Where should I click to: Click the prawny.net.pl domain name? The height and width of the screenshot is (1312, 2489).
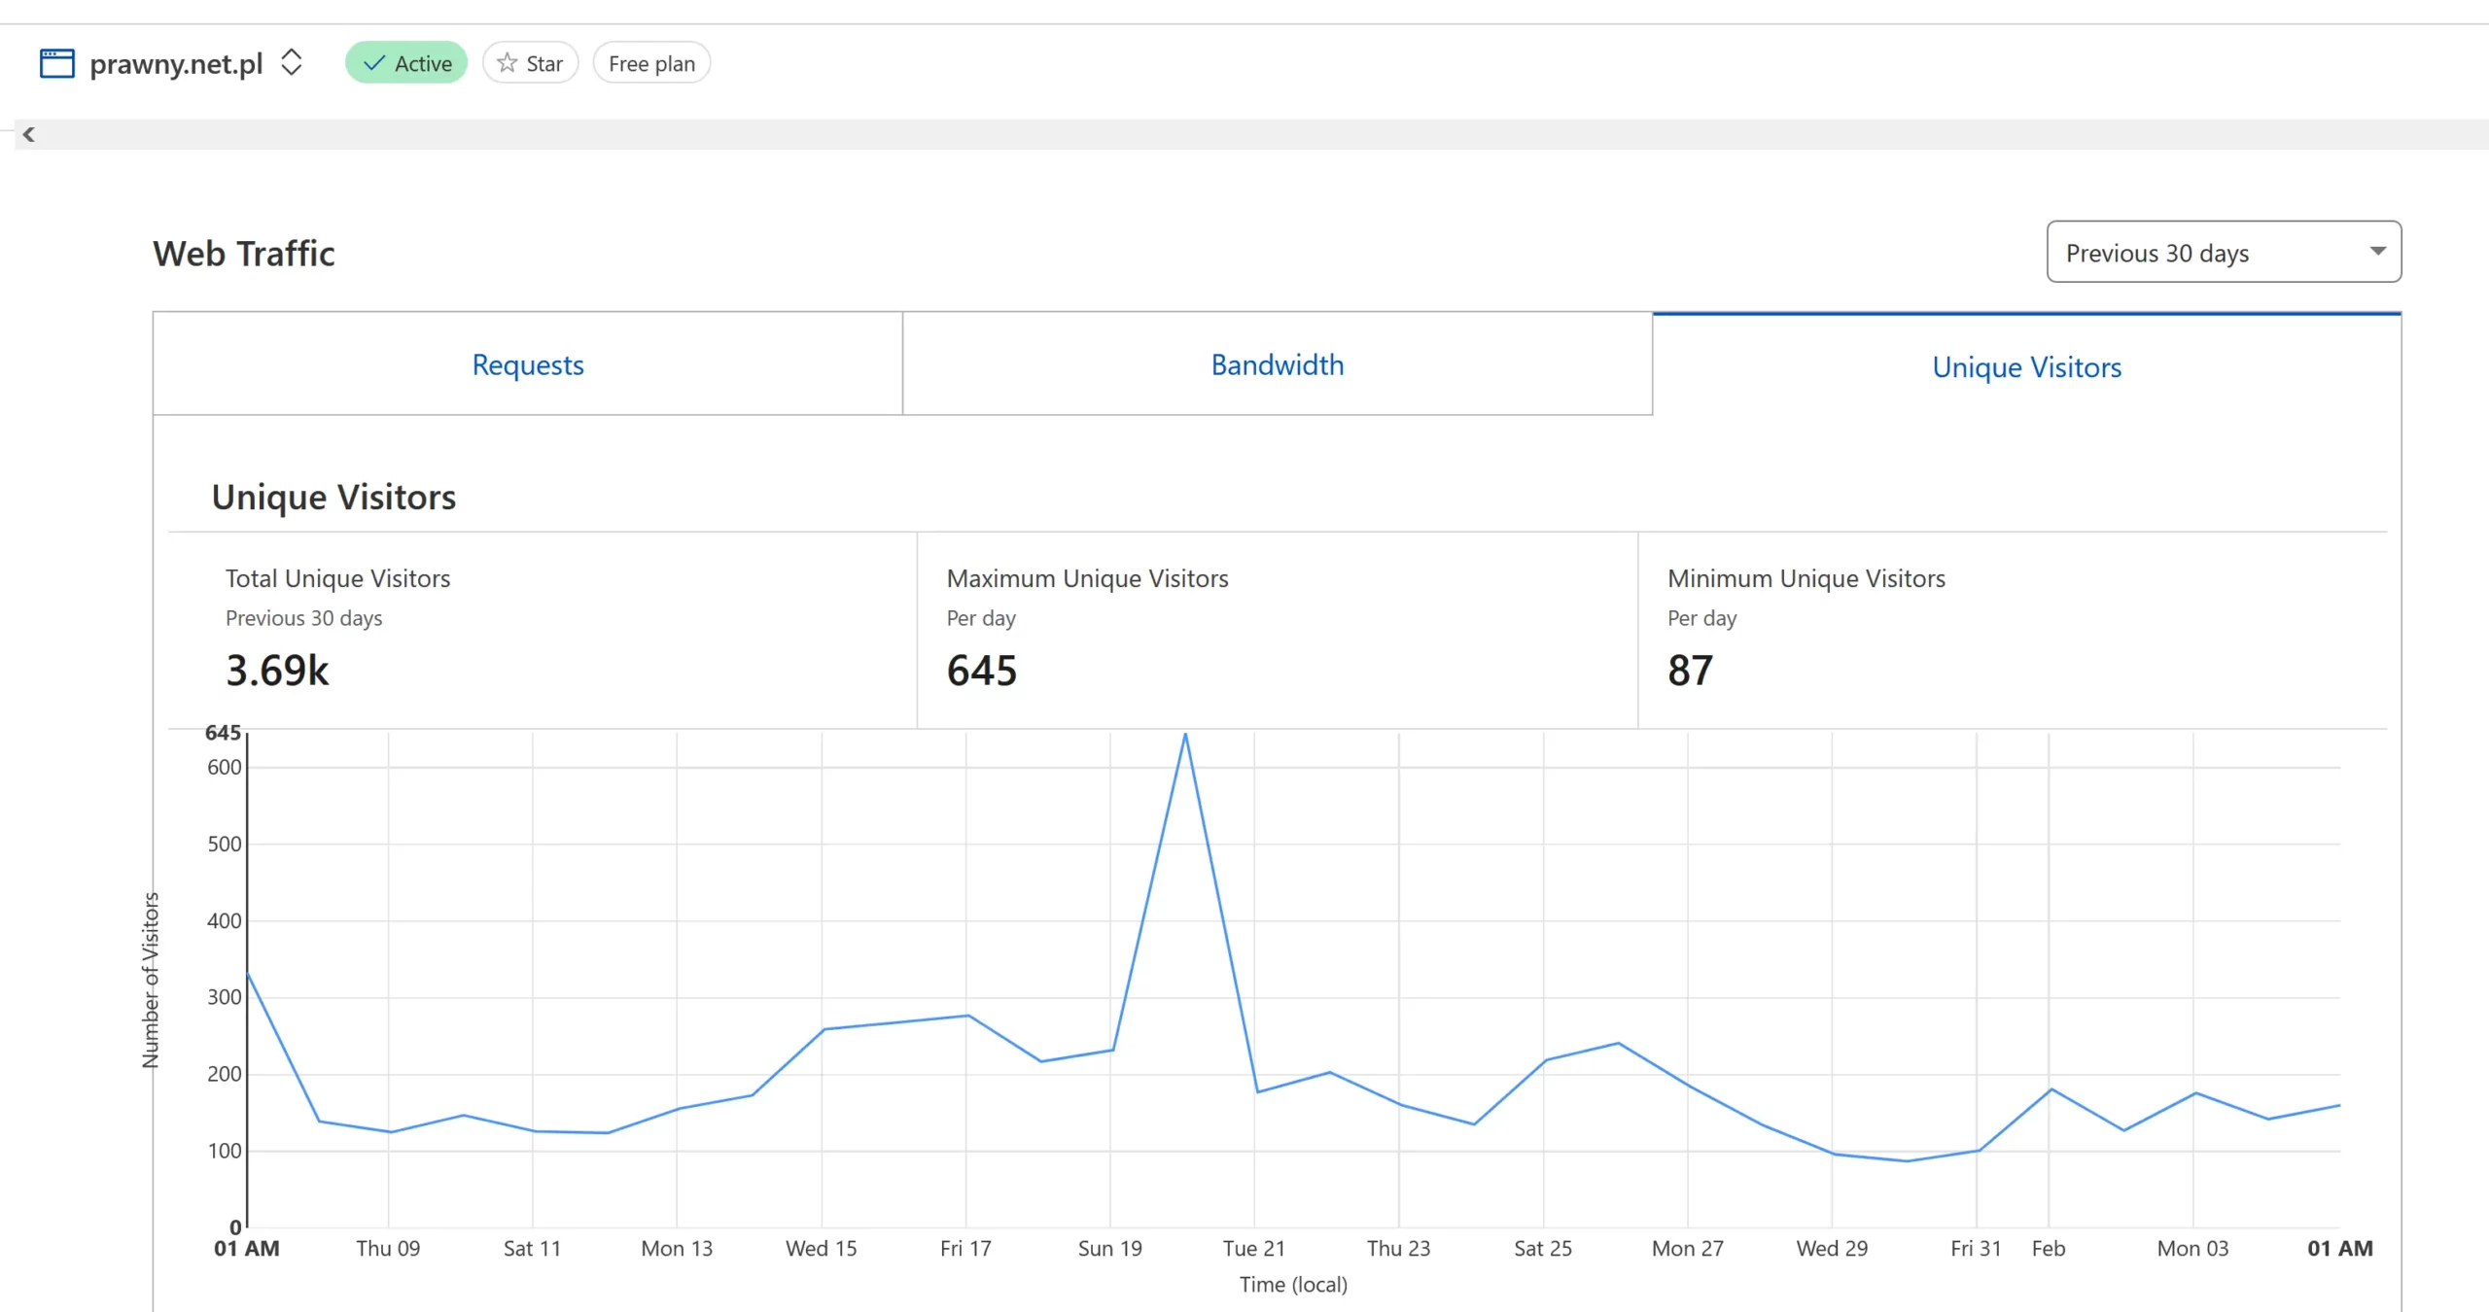[x=176, y=64]
